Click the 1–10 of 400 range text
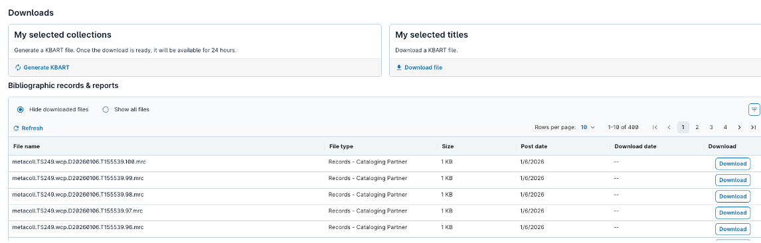Image resolution: width=761 pixels, height=243 pixels. coord(623,127)
